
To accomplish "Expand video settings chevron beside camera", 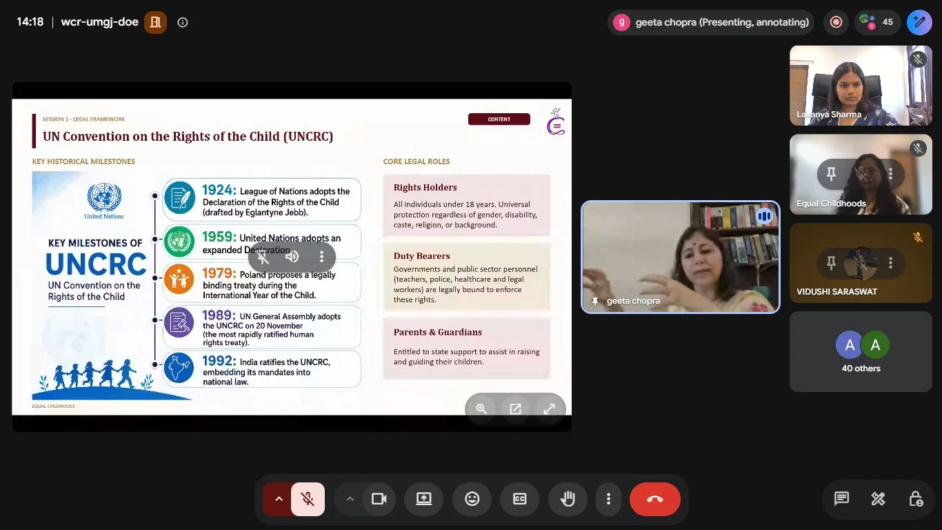I will 350,499.
